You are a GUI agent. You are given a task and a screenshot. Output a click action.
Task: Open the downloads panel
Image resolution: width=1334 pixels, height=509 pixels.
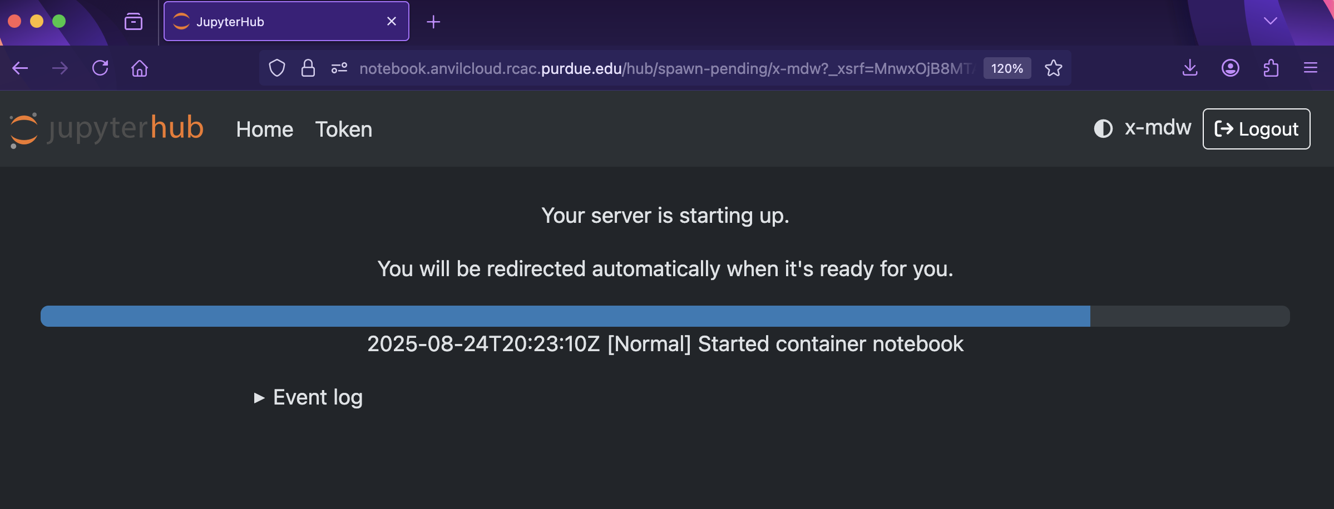1190,68
